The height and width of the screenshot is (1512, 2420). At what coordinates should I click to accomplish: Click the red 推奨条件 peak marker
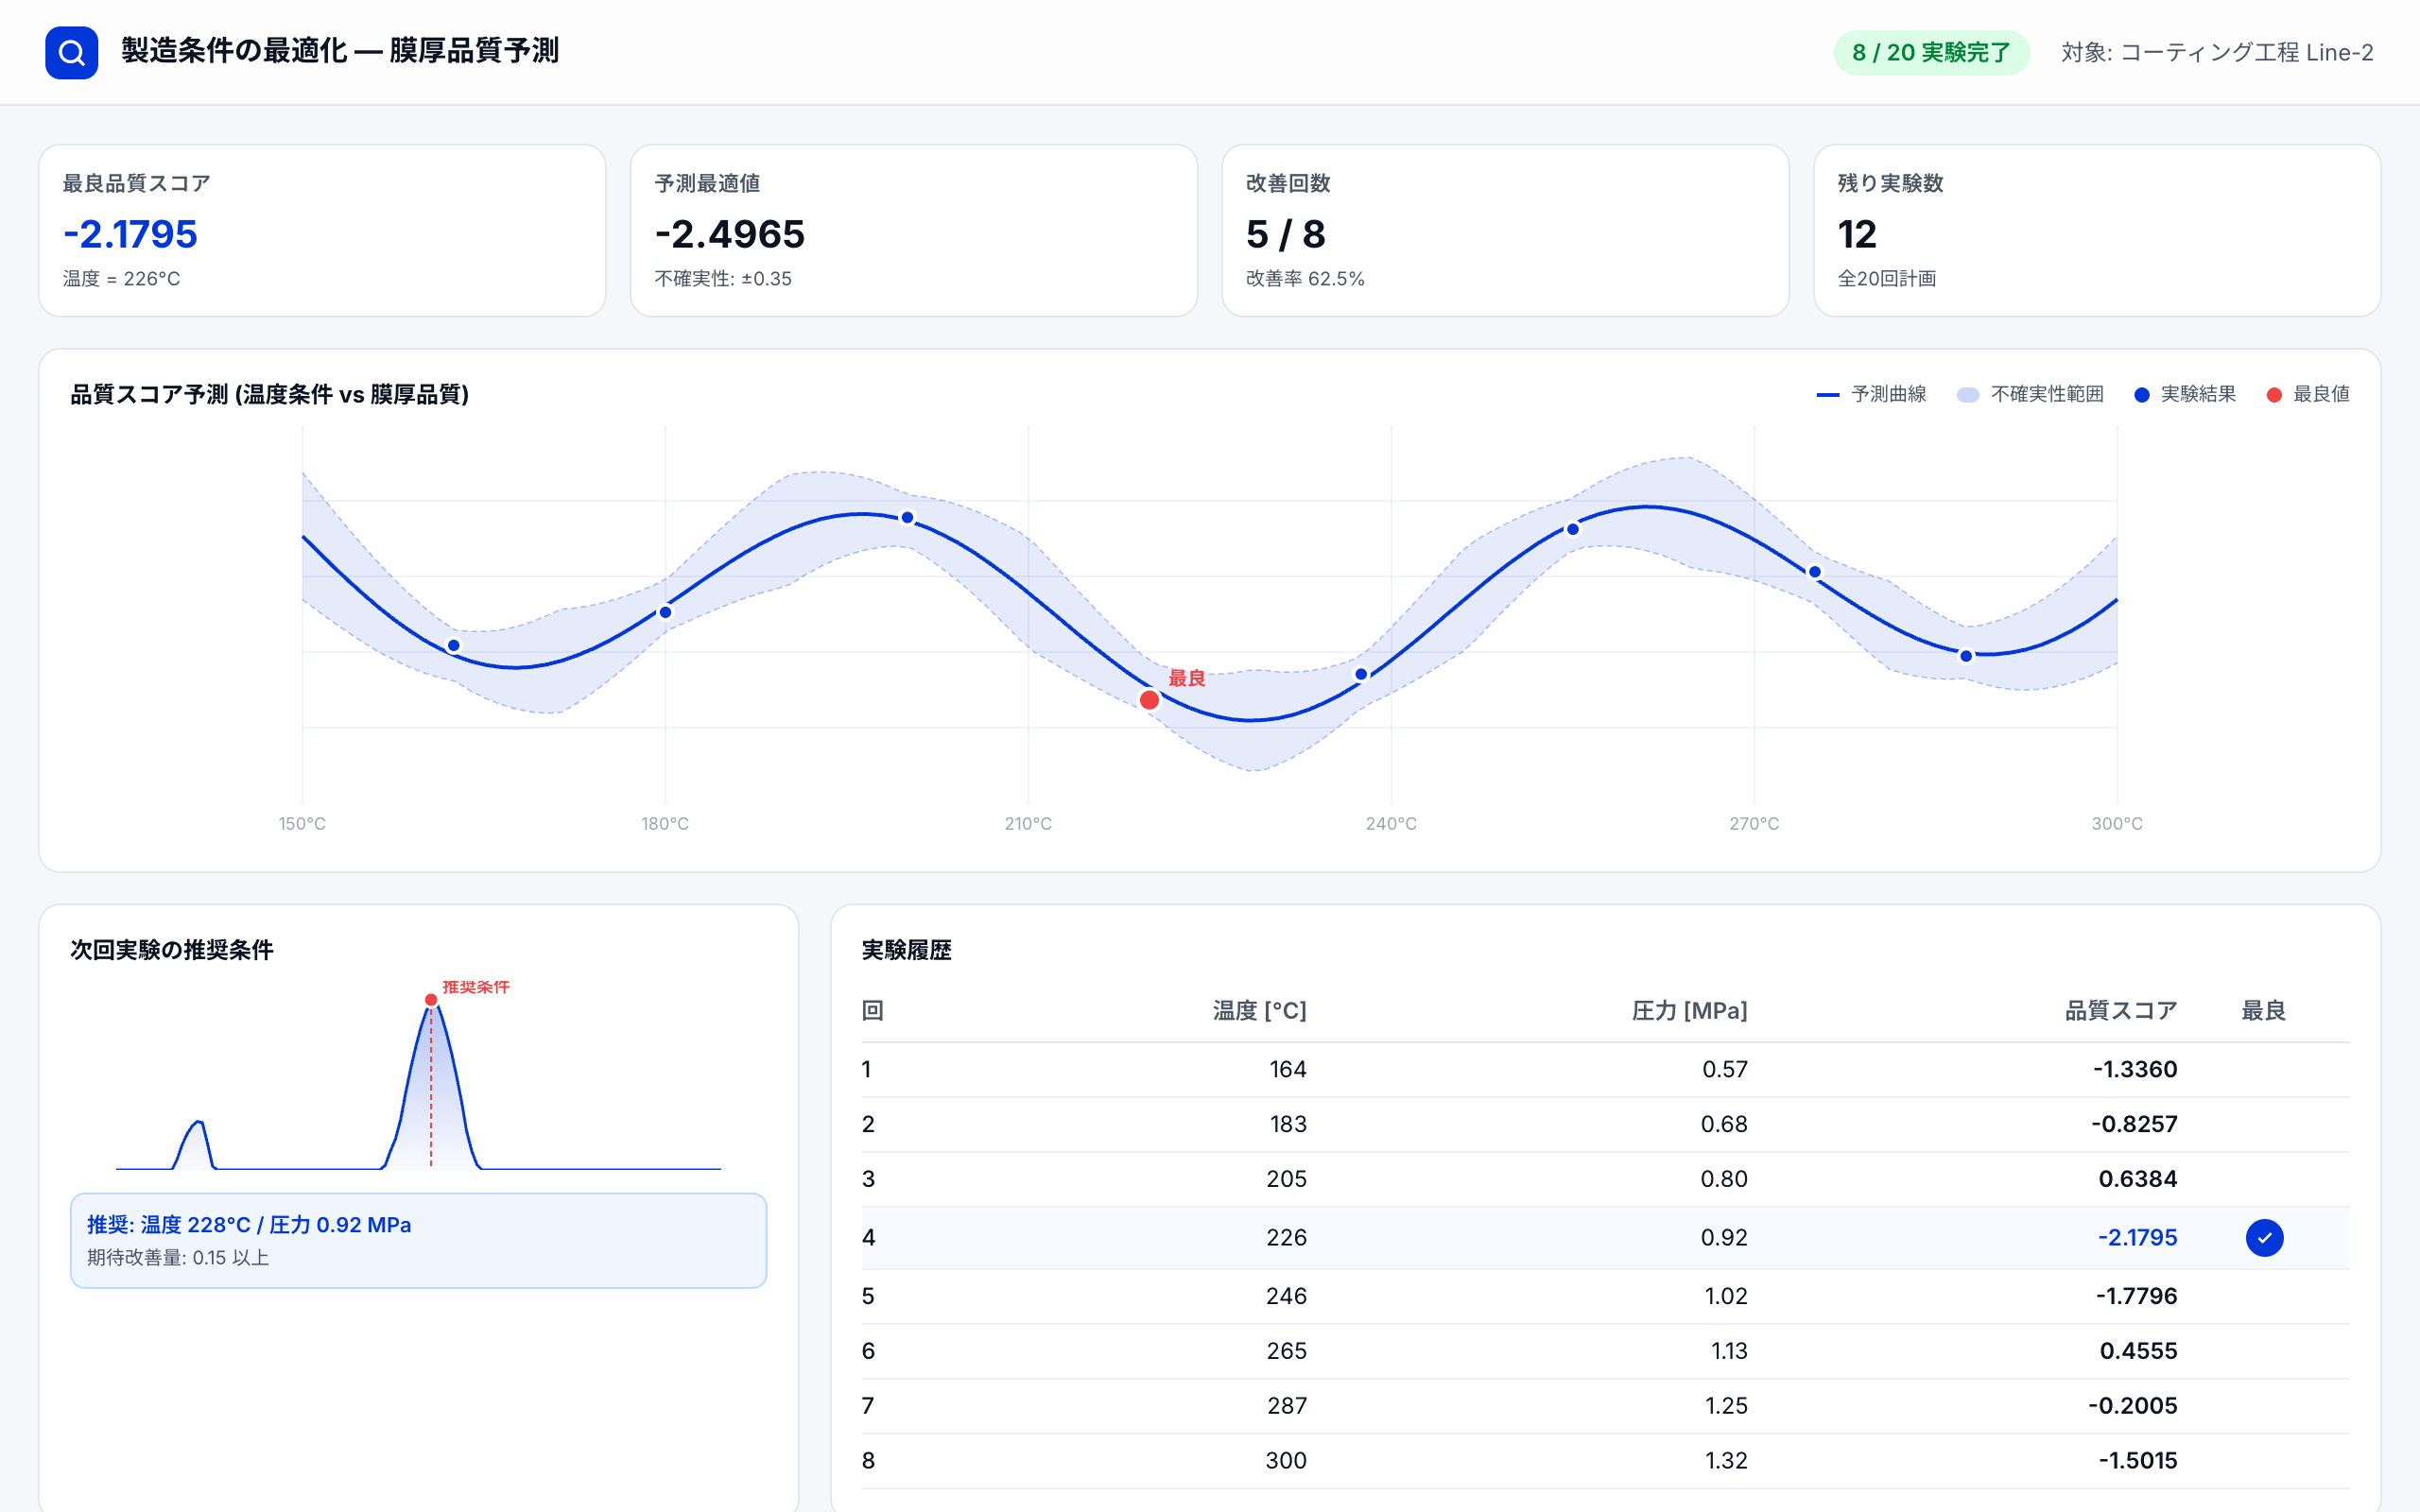coord(431,1000)
